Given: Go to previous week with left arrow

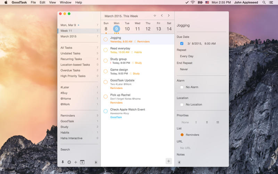Looking at the screenshot, I should click(162, 16).
